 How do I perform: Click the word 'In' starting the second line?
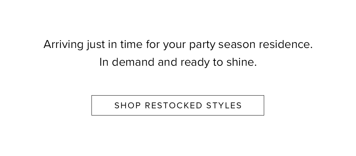coord(104,62)
